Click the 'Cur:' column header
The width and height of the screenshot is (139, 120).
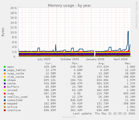pyautogui.click(x=49, y=63)
